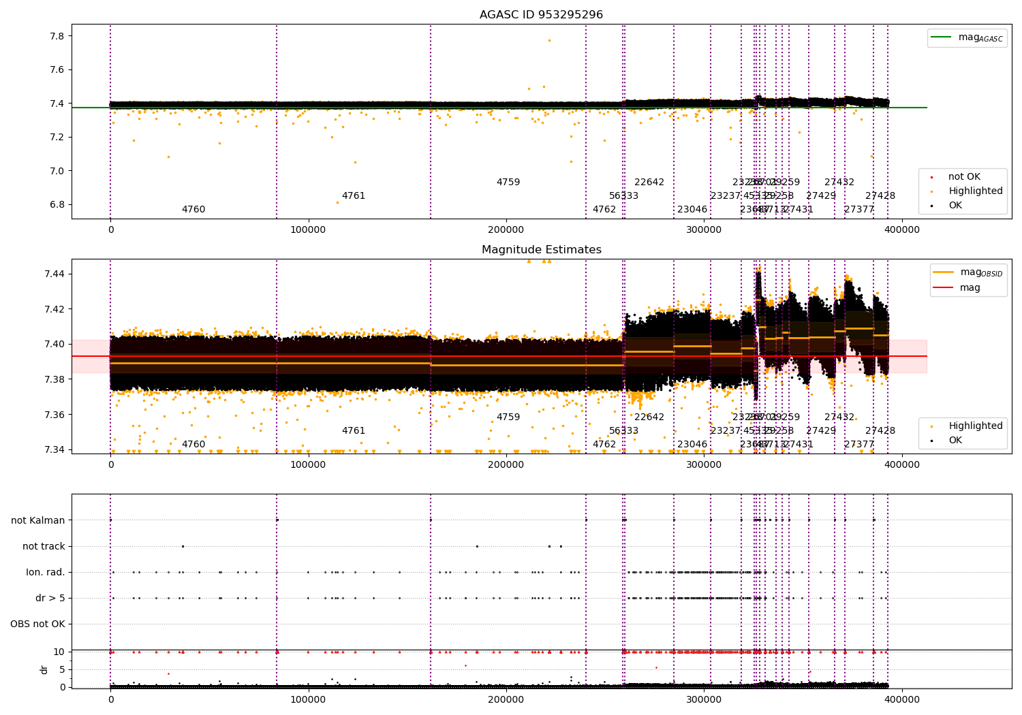Click the 'dr > 5' row label
Viewport: 1022px width, 715px height.
tap(50, 598)
